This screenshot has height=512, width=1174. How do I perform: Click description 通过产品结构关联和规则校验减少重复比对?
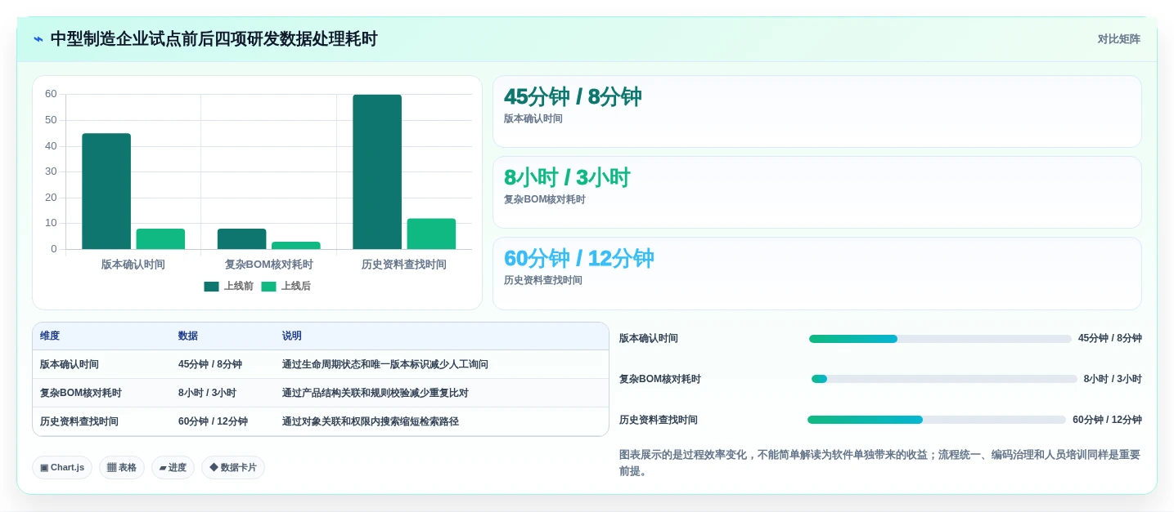coord(376,393)
